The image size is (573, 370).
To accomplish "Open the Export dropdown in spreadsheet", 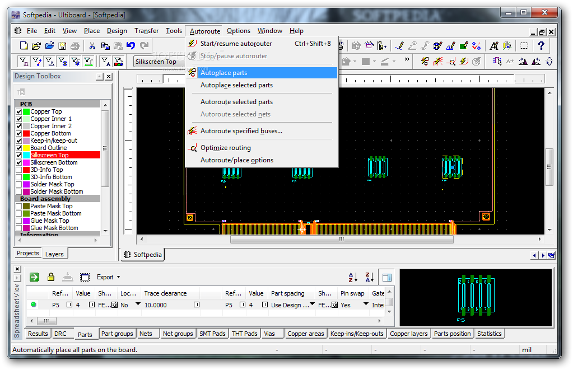I will point(108,277).
